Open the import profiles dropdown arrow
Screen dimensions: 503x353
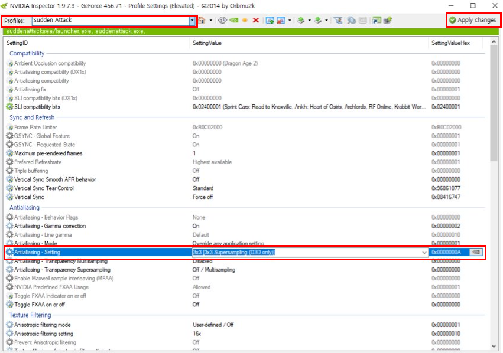tap(326, 20)
